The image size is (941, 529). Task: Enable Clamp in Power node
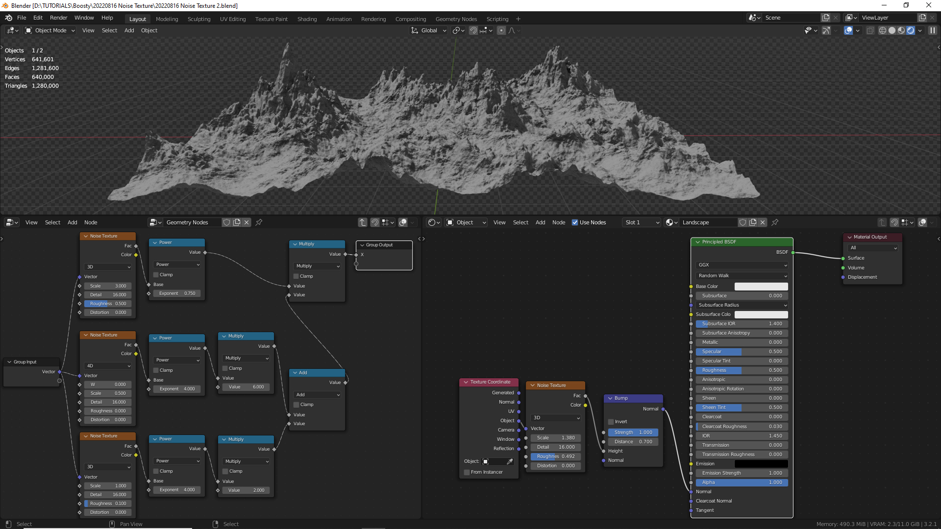(156, 274)
